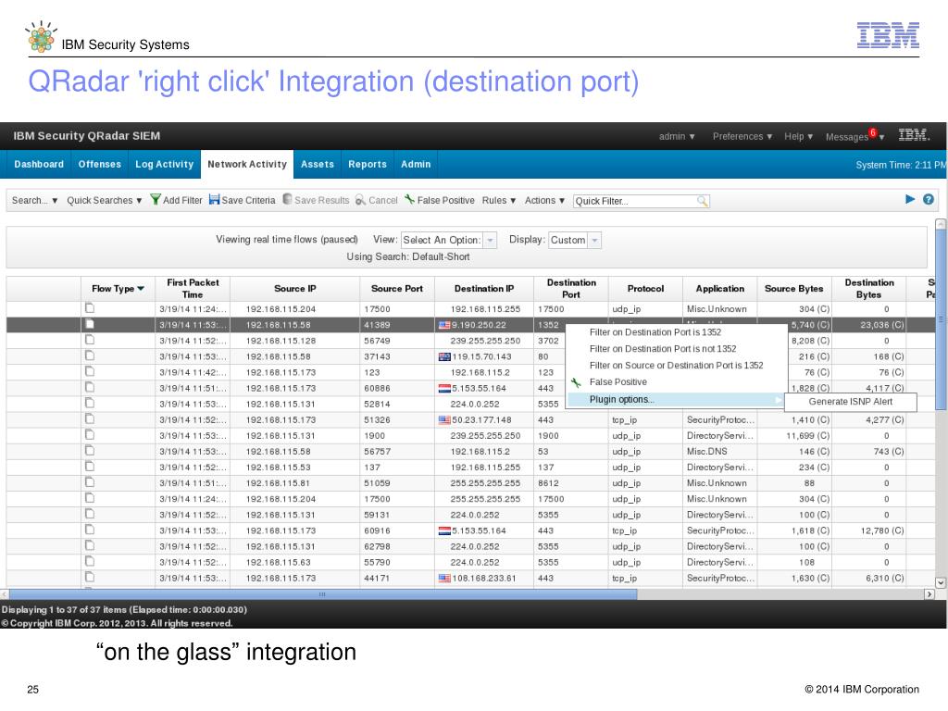Click the Save Results icon
This screenshot has height=711, width=948.
point(287,200)
